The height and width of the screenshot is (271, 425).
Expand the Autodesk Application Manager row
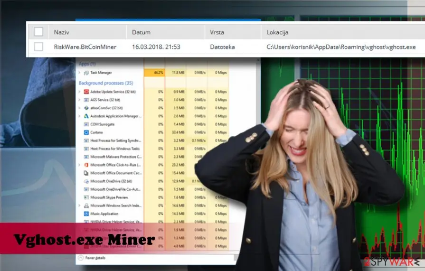[79, 116]
